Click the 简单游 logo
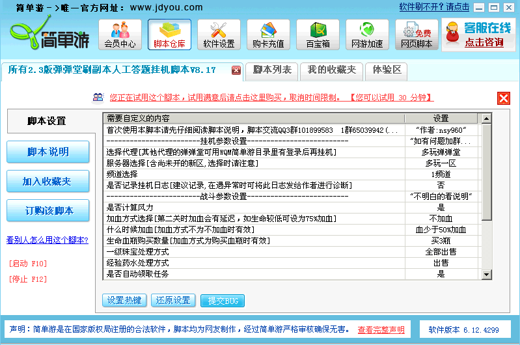 [49, 34]
